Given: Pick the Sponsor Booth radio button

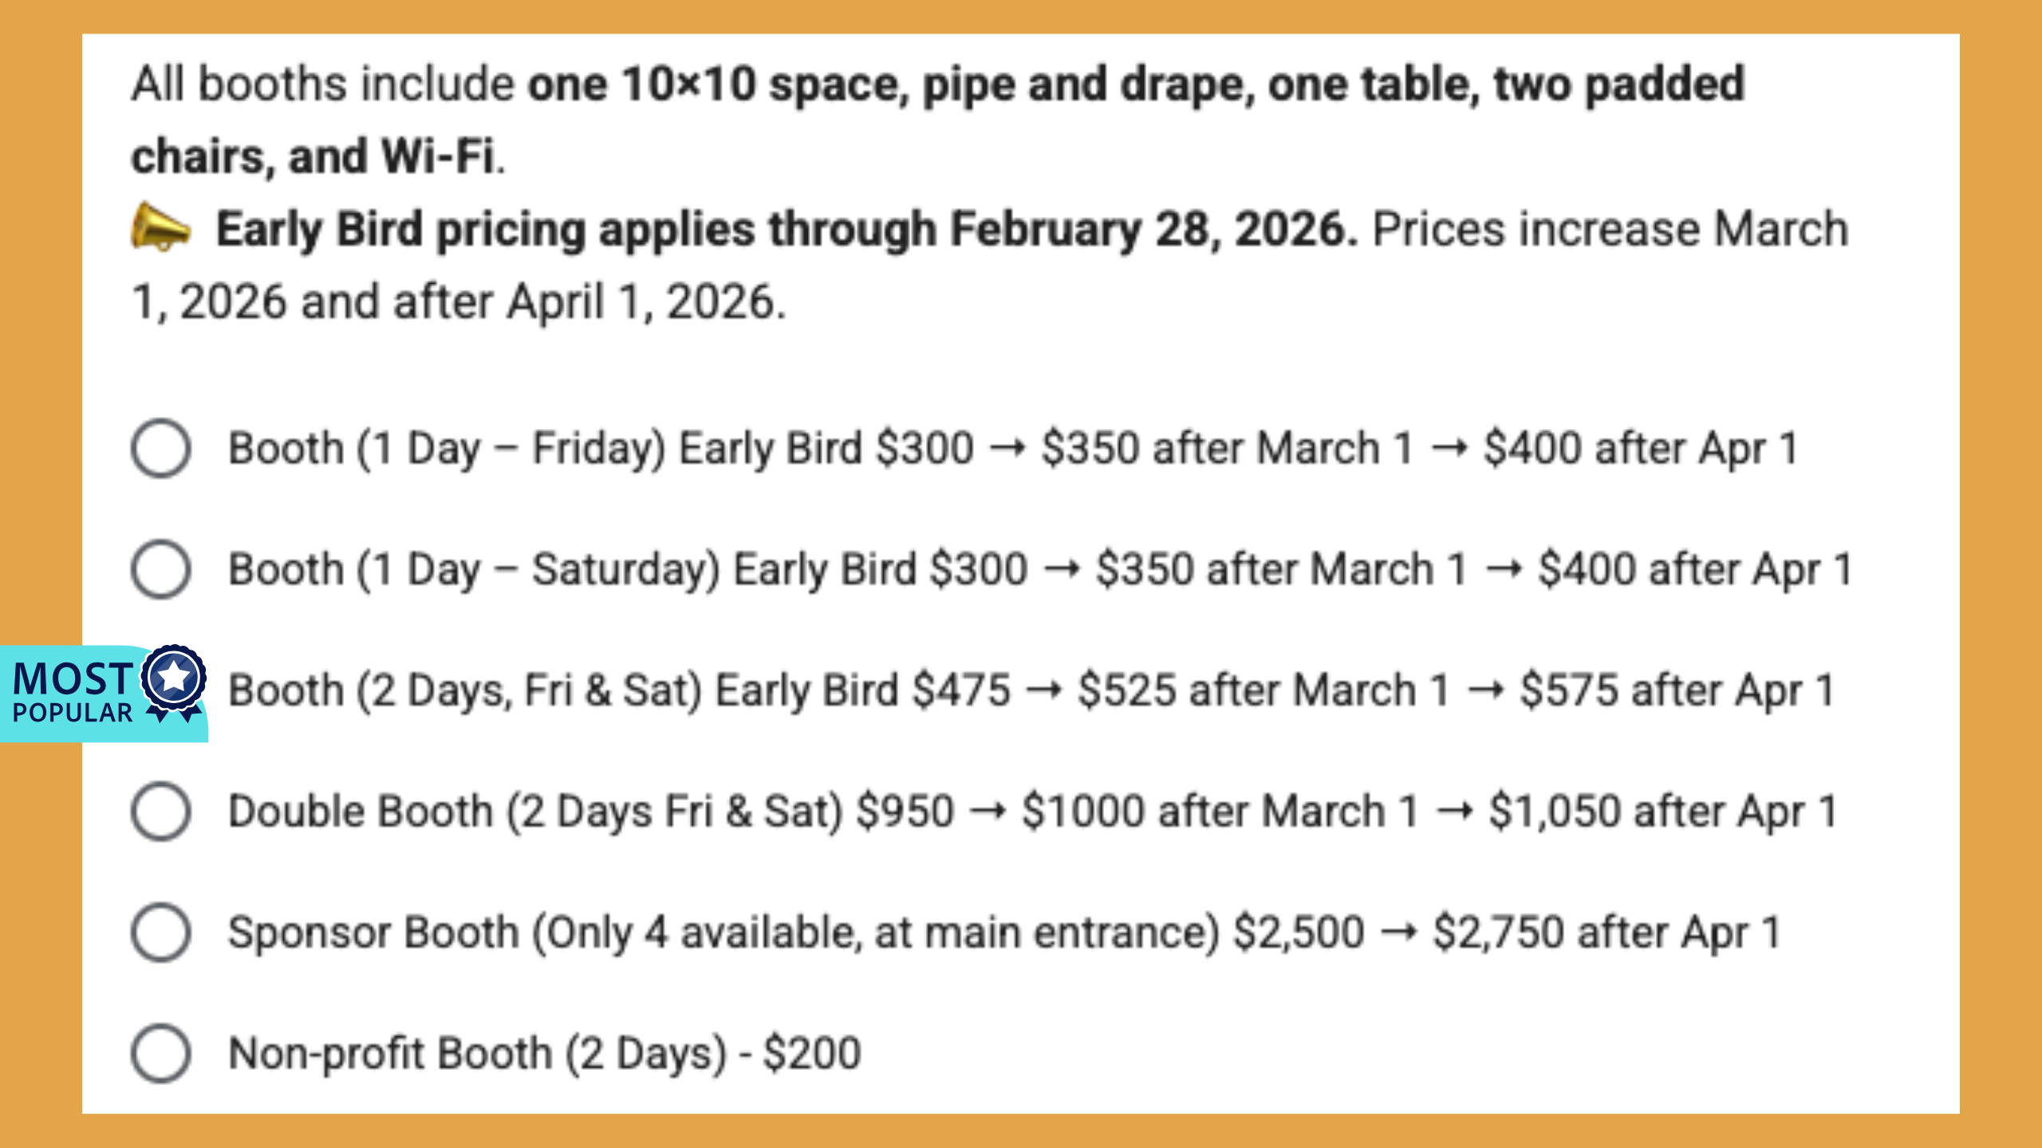Looking at the screenshot, I should tap(161, 933).
